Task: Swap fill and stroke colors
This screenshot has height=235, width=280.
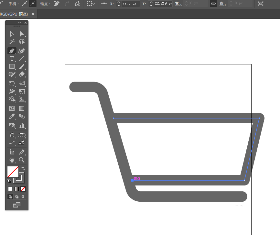Action: [x=23, y=169]
